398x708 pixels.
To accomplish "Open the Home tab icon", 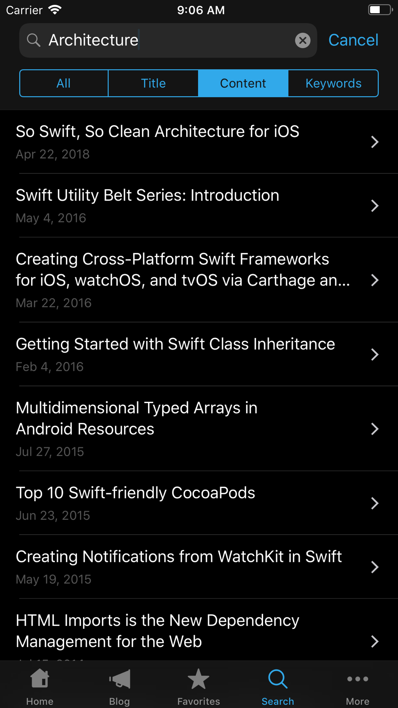I will click(x=40, y=679).
